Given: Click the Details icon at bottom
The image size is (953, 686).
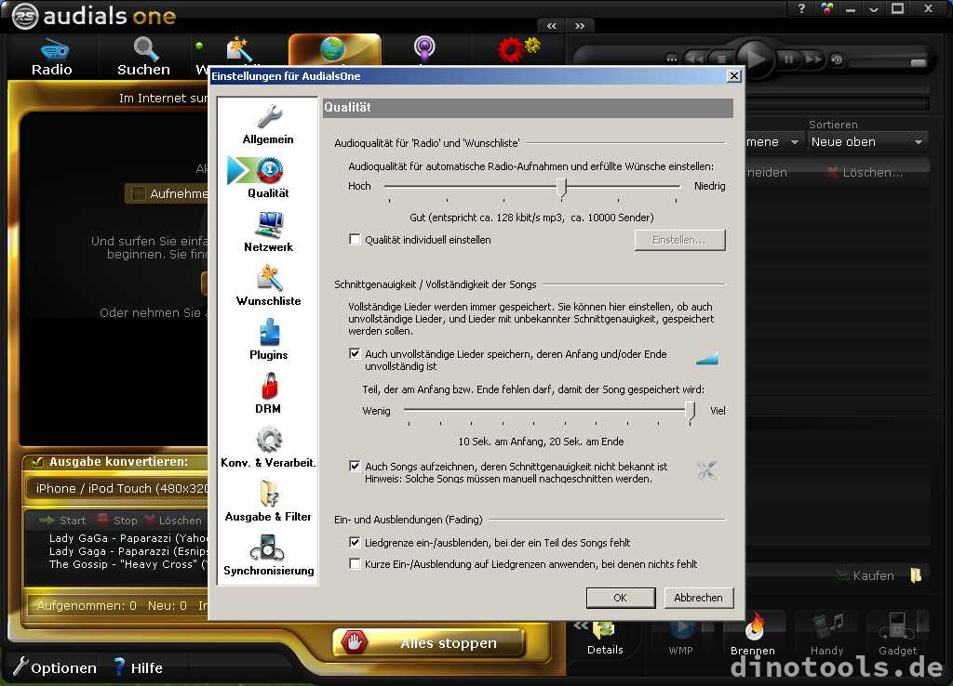Looking at the screenshot, I should (605, 631).
